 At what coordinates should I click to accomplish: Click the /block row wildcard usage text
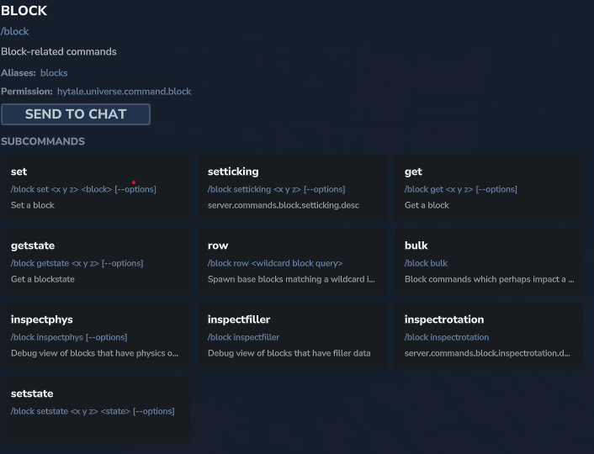point(275,263)
